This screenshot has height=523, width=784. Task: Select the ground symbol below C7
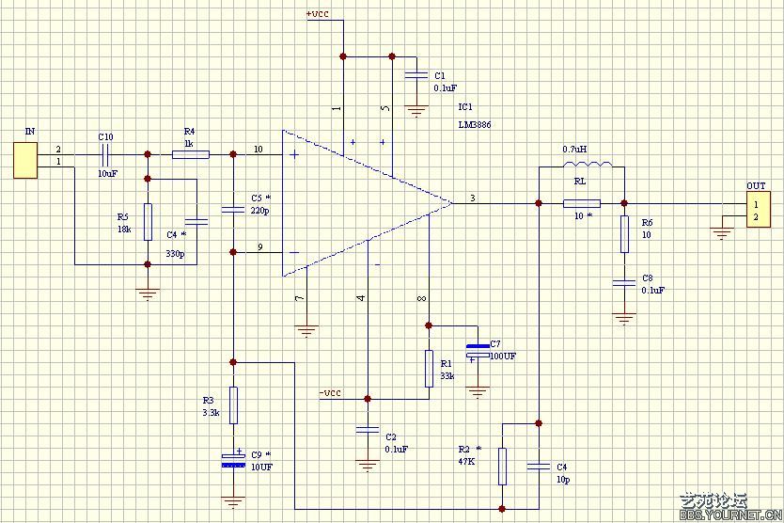(x=478, y=392)
